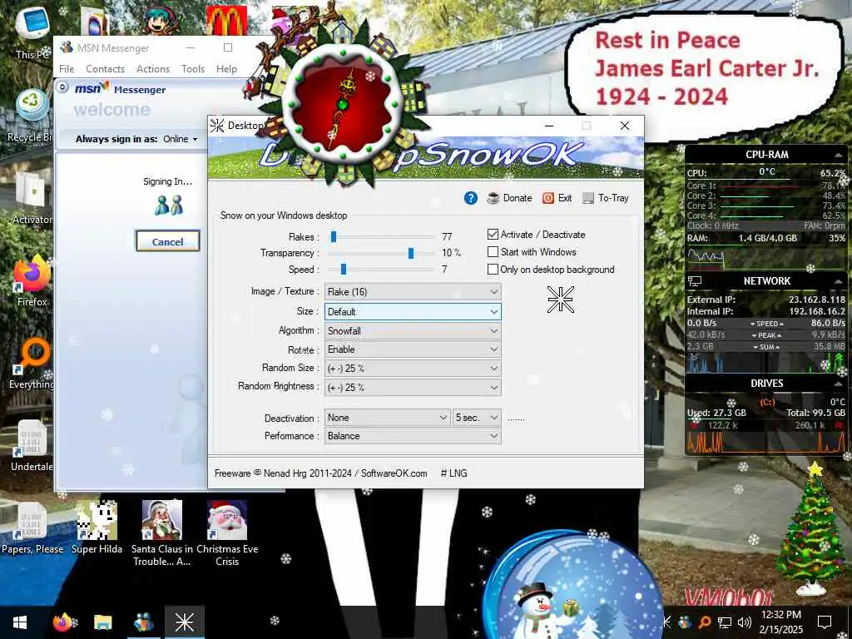
Task: Click the McDonald's desktop icon at top
Action: coord(226,21)
